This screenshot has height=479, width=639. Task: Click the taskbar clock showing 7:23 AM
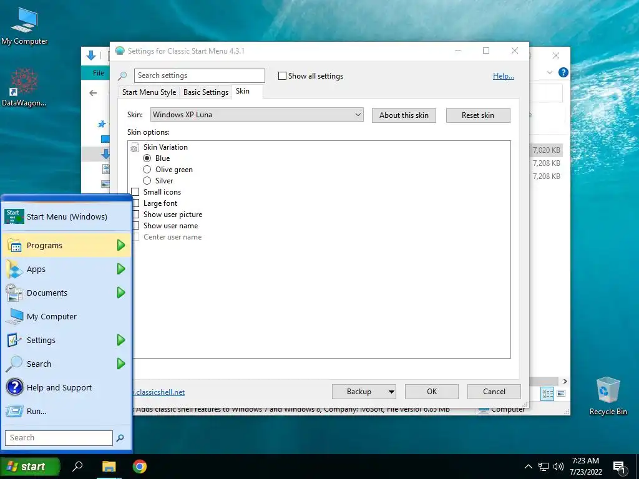tap(585, 467)
